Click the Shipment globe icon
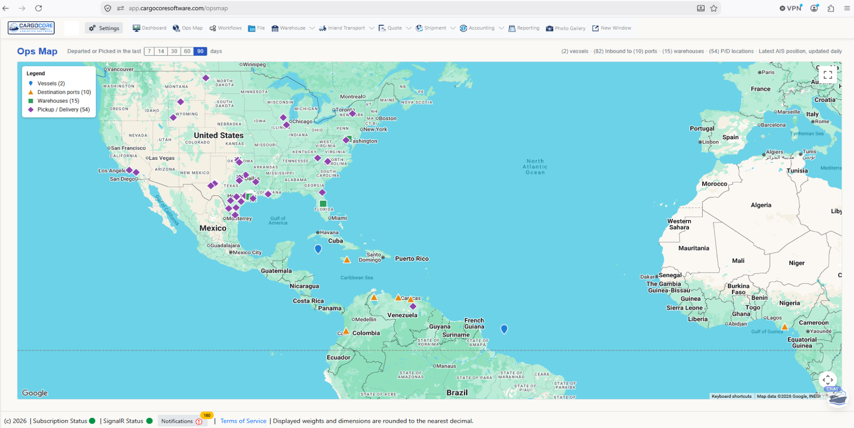This screenshot has height=428, width=854. [x=419, y=28]
